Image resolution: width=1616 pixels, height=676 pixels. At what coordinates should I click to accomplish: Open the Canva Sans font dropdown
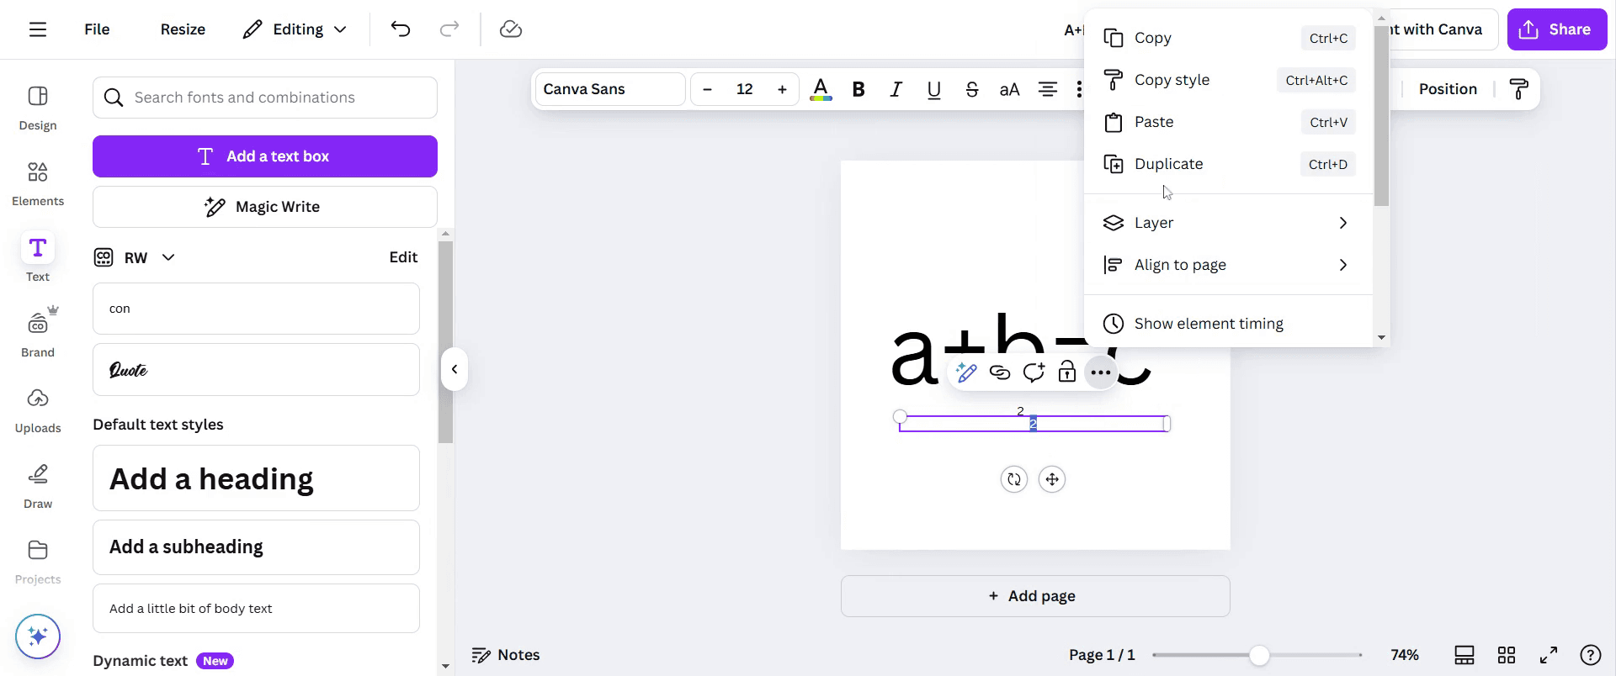pyautogui.click(x=610, y=89)
